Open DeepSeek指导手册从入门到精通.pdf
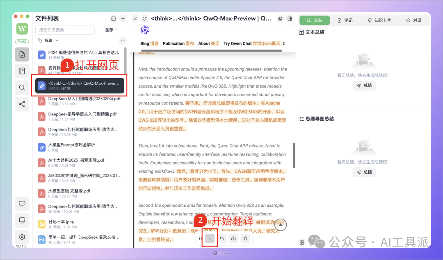This screenshot has width=443, height=260. click(x=80, y=116)
